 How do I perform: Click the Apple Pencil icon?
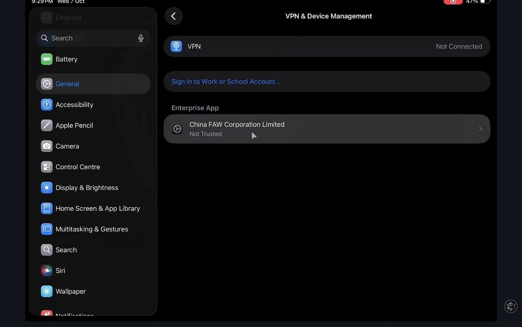(47, 125)
